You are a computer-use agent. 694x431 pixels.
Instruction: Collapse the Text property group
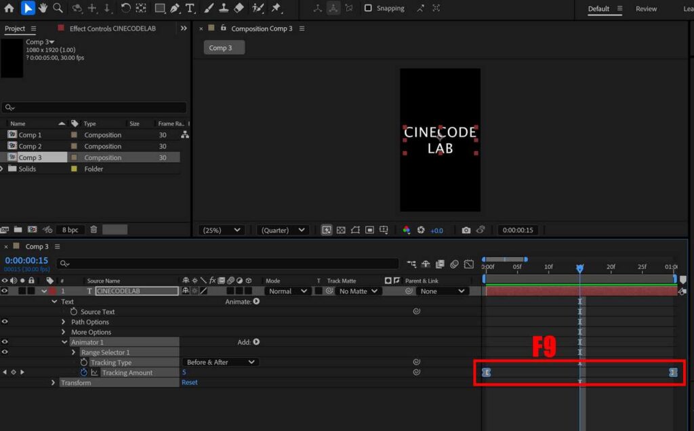(x=54, y=302)
